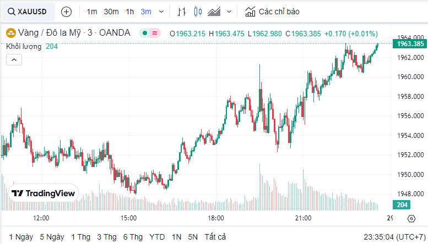The image size is (428, 244).
Task: Expand the chart style dropdown arrow
Action: pos(229,11)
